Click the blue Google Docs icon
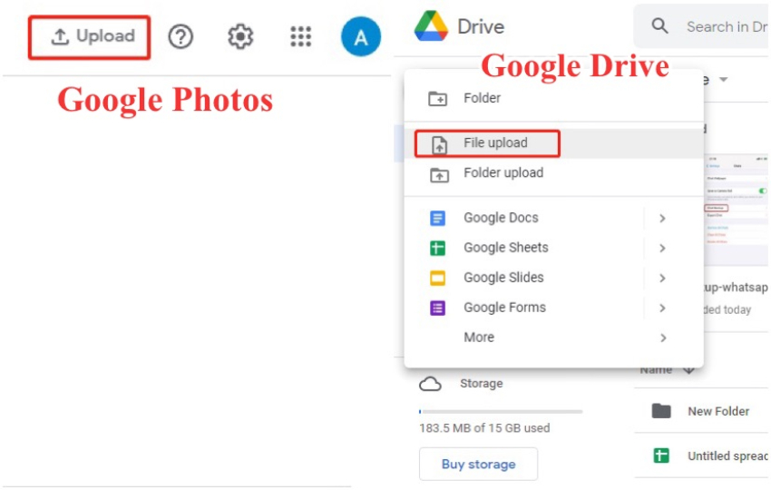 coord(437,218)
